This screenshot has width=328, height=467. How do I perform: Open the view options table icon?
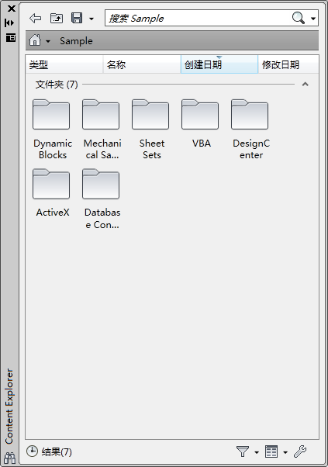(271, 451)
